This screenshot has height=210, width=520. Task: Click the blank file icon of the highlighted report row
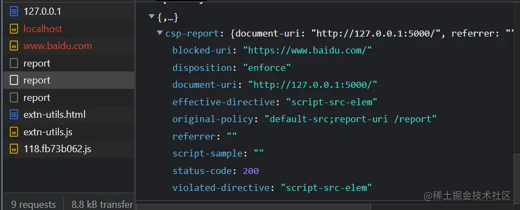tap(14, 80)
